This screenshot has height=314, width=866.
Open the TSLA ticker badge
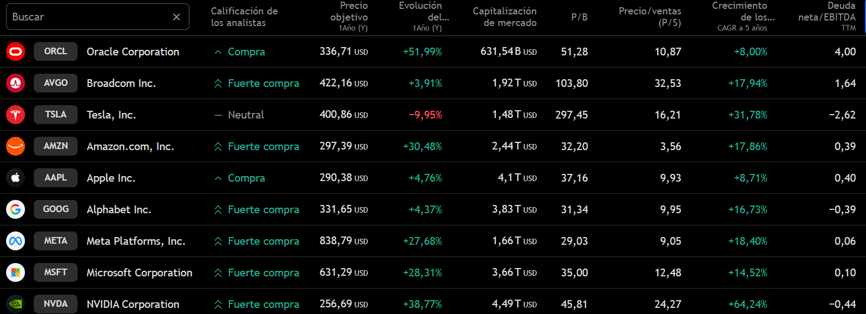point(55,115)
